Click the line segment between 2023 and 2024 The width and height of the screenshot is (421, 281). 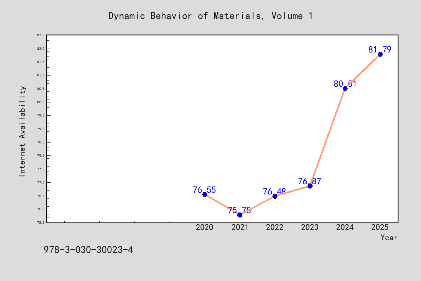click(327, 137)
